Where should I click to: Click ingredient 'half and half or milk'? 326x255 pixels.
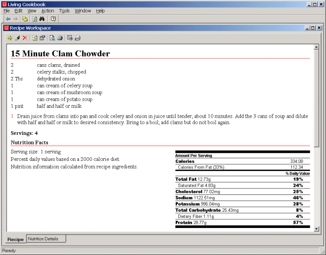coord(59,106)
